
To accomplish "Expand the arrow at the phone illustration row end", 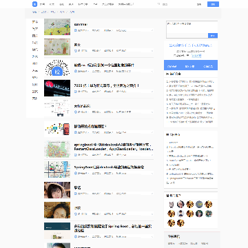I will 152,132.
